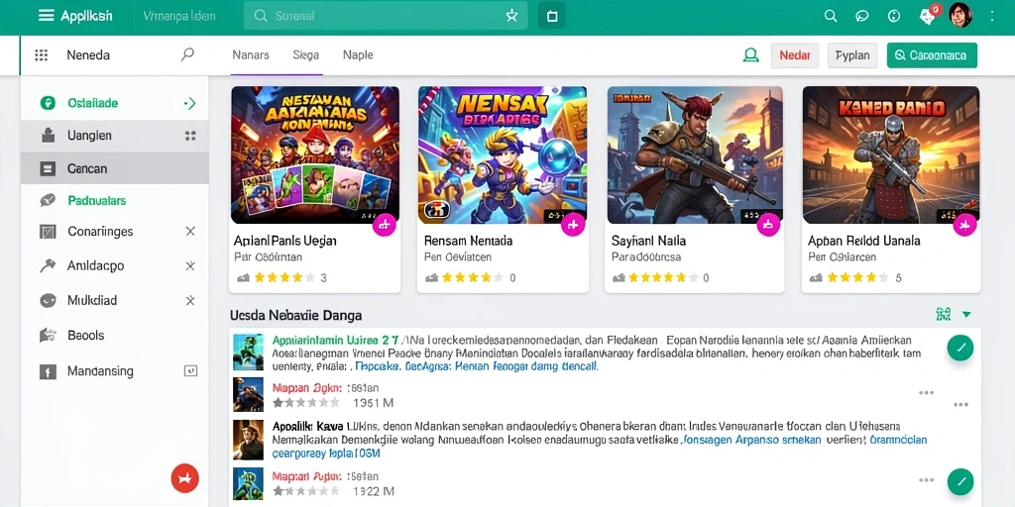The height and width of the screenshot is (507, 1015).
Task: Remove Mukdiad with its X
Action: click(190, 301)
